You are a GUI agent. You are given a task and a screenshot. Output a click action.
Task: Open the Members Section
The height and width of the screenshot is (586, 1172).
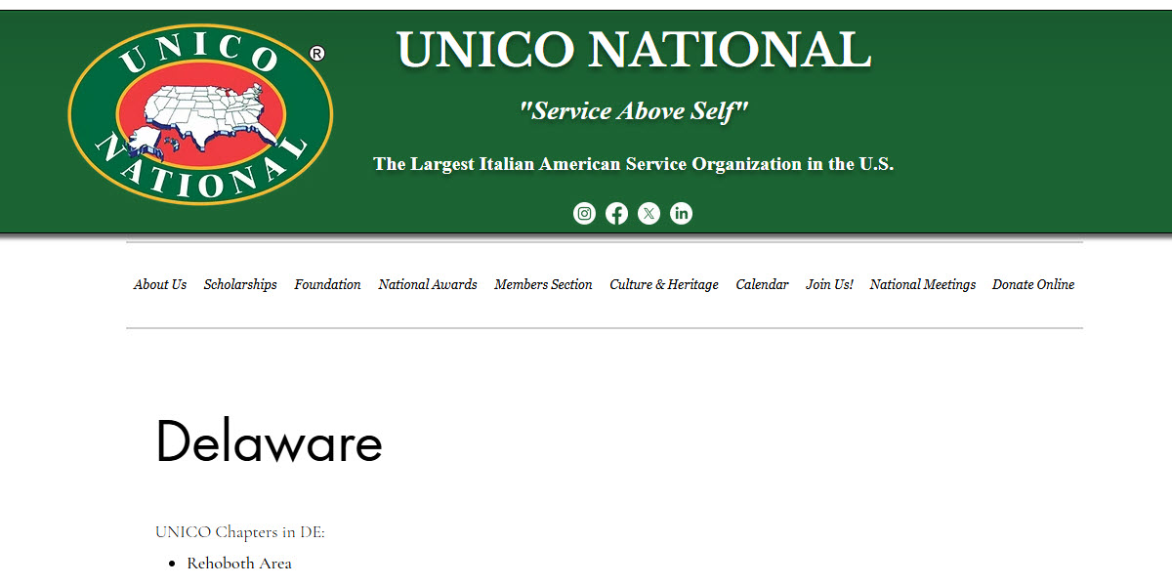543,284
